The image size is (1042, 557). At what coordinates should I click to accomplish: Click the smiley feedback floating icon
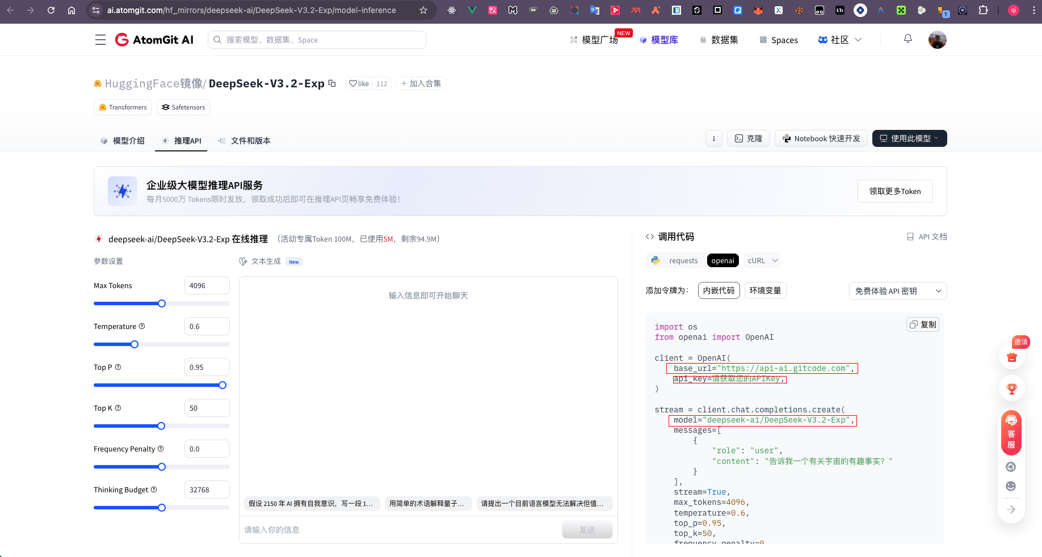coord(1011,486)
